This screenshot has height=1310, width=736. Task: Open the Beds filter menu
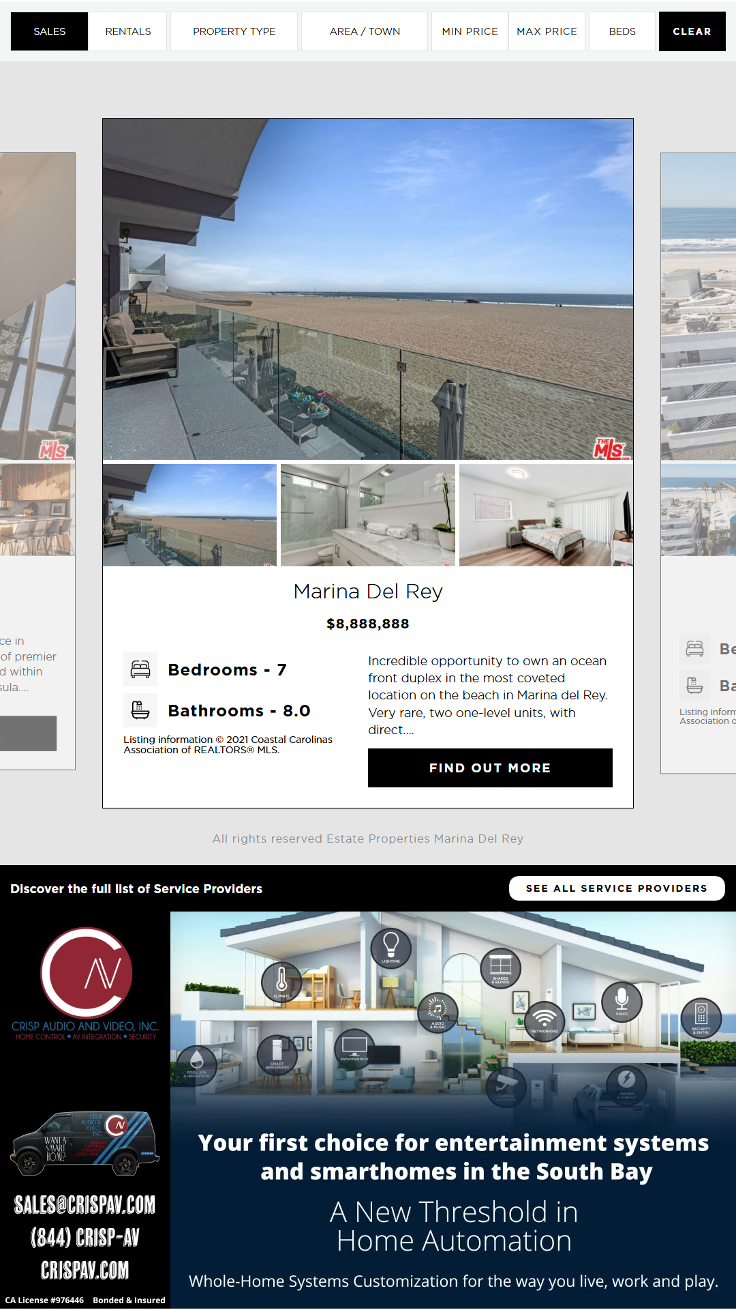pyautogui.click(x=622, y=31)
